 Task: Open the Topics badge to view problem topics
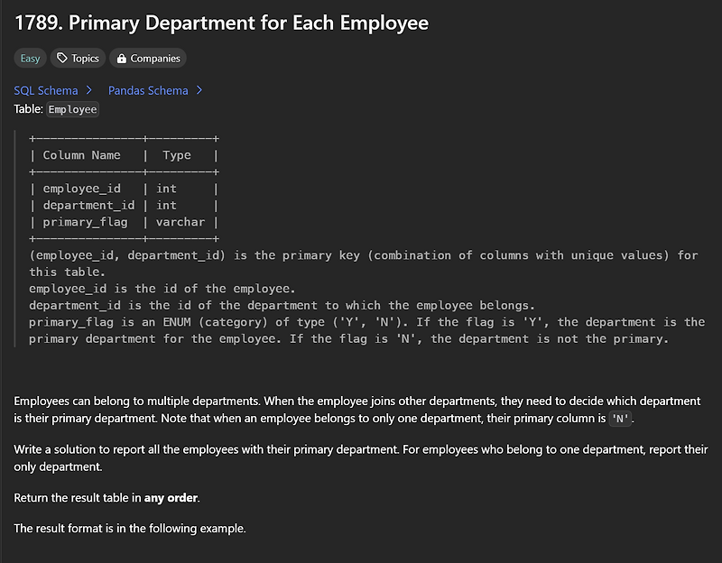78,58
